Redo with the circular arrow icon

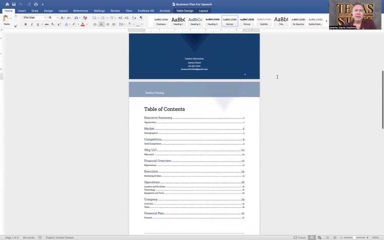[x=29, y=4]
